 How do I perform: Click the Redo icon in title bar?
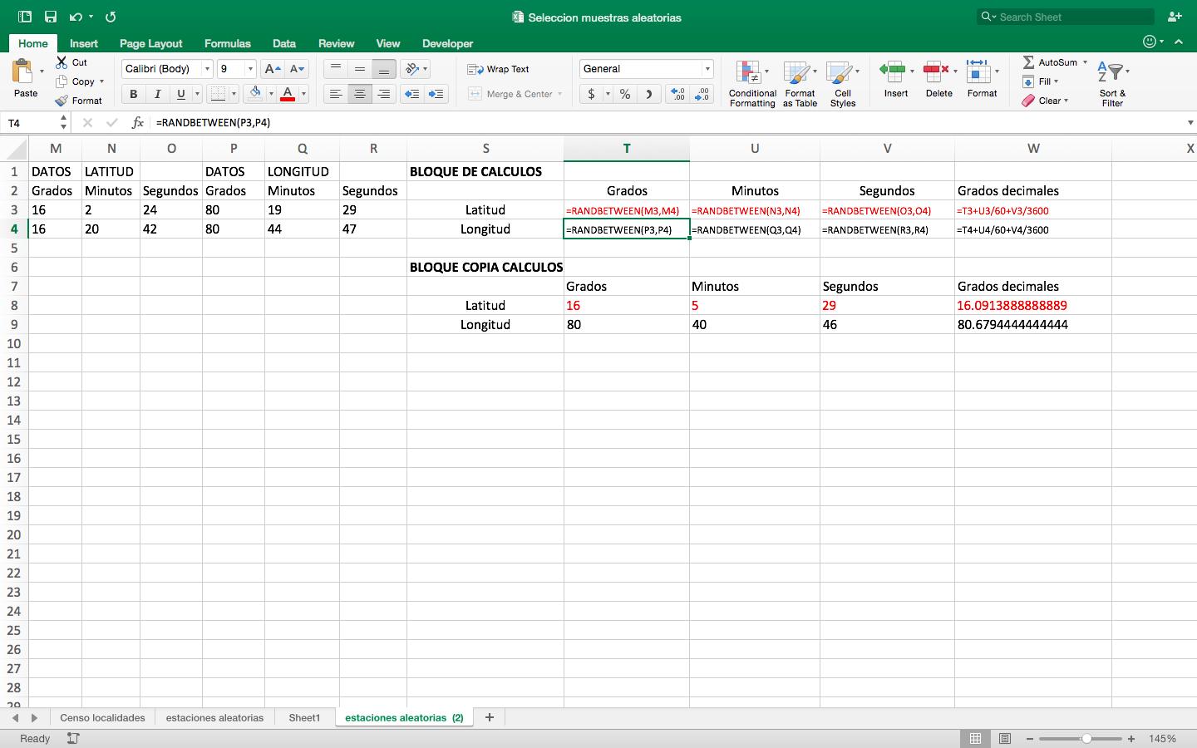point(111,17)
